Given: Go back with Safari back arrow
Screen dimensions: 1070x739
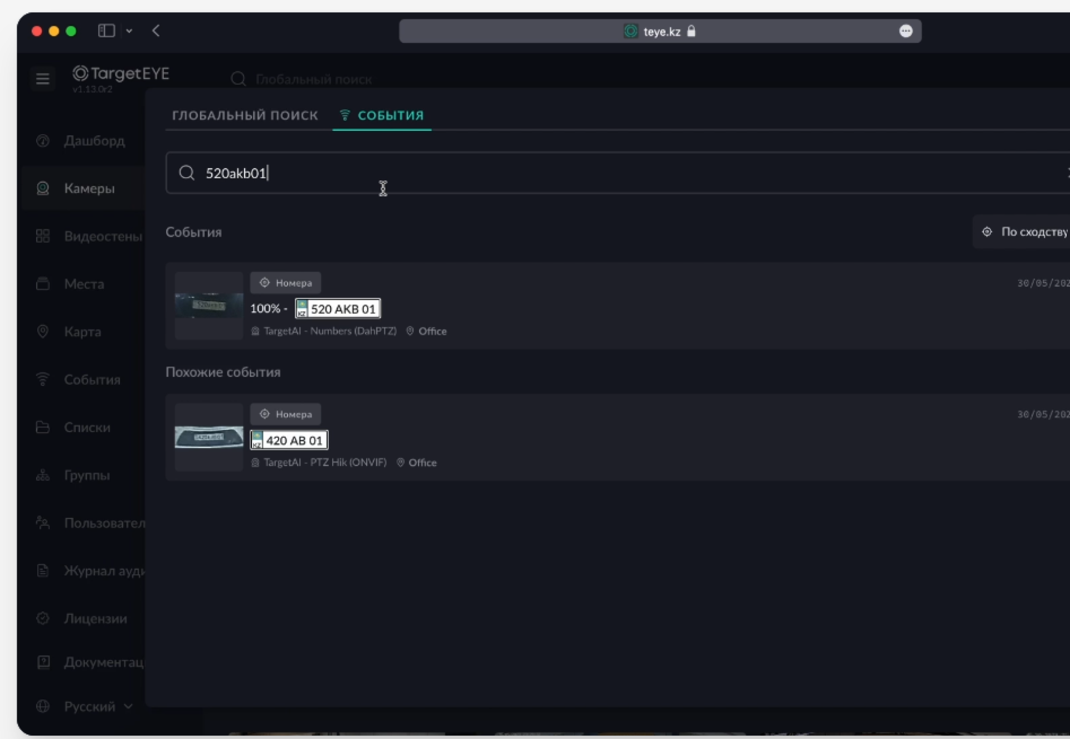Looking at the screenshot, I should point(156,31).
